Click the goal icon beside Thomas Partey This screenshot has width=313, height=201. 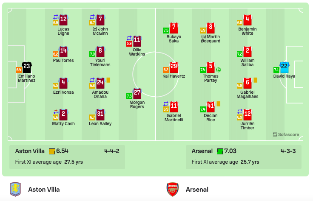point(219,70)
